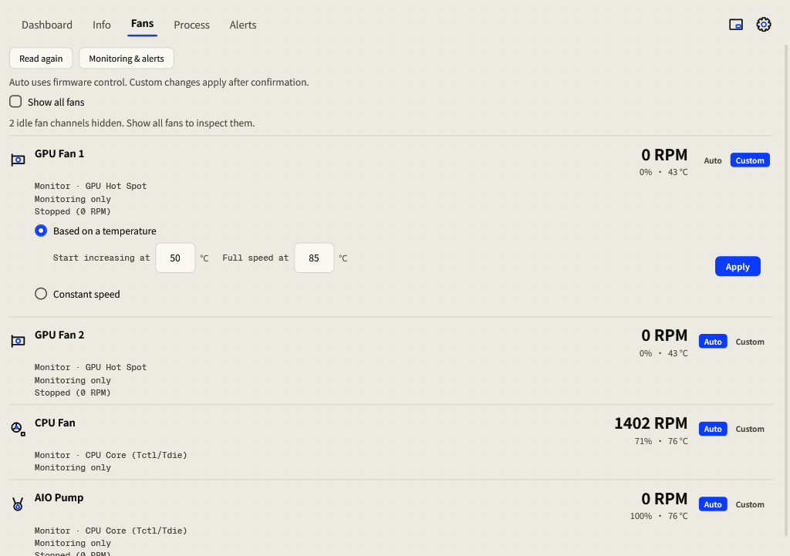Open settings via the gear icon
Image resolution: width=790 pixels, height=556 pixels.
click(x=763, y=25)
